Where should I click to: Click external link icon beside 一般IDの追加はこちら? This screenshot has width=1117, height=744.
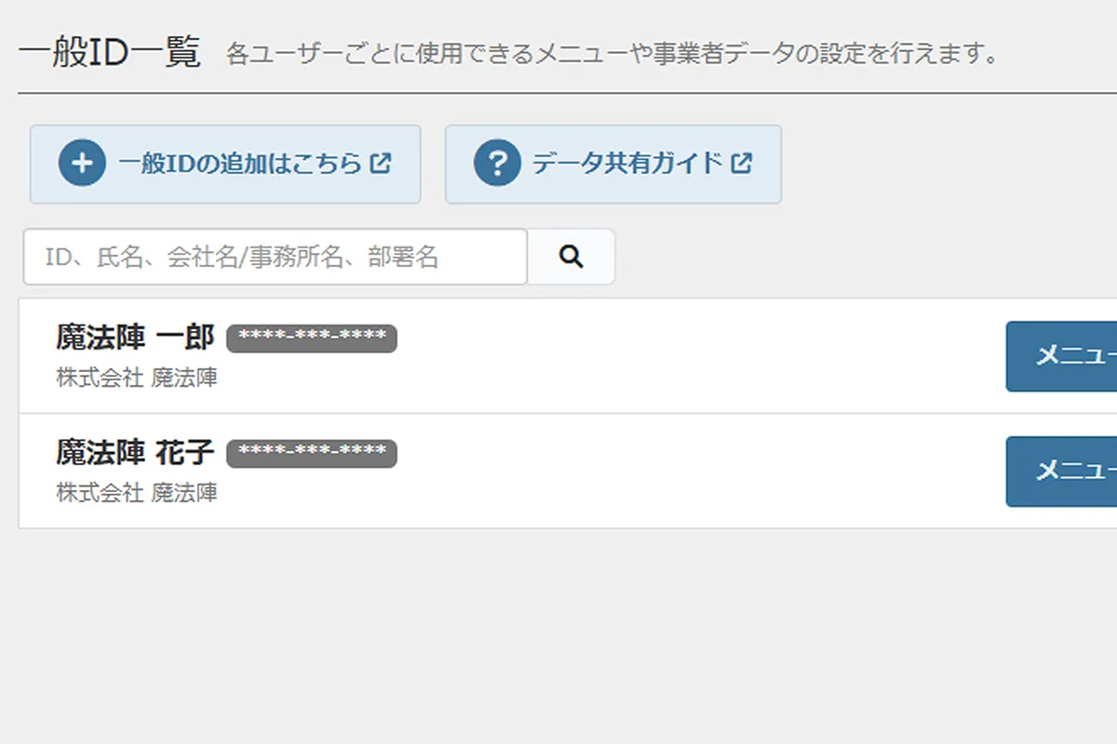click(380, 164)
